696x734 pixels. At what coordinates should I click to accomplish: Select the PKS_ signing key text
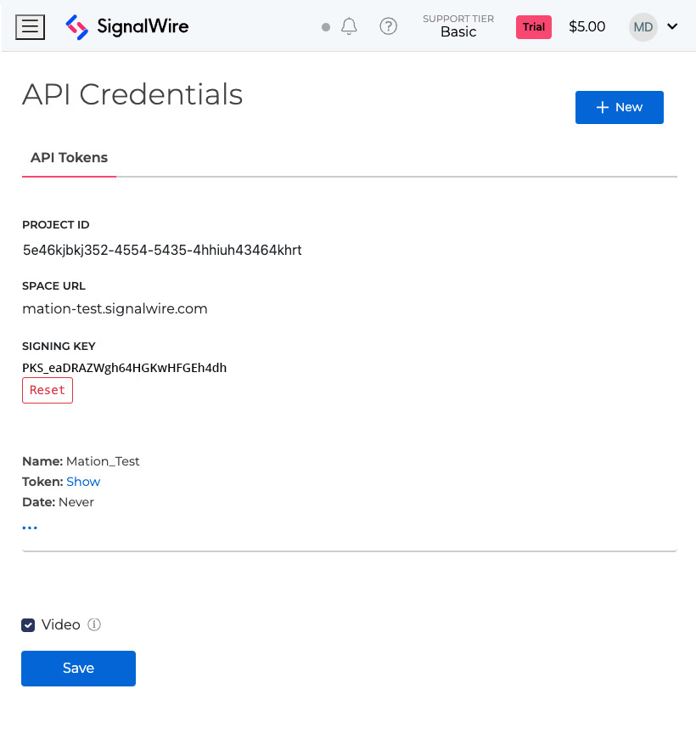pyautogui.click(x=125, y=368)
